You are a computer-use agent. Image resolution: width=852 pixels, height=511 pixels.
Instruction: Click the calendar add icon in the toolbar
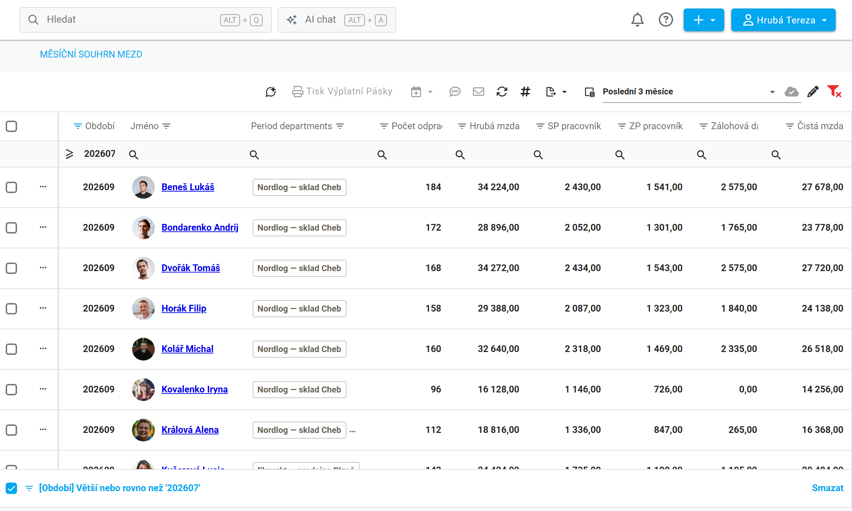pyautogui.click(x=416, y=92)
